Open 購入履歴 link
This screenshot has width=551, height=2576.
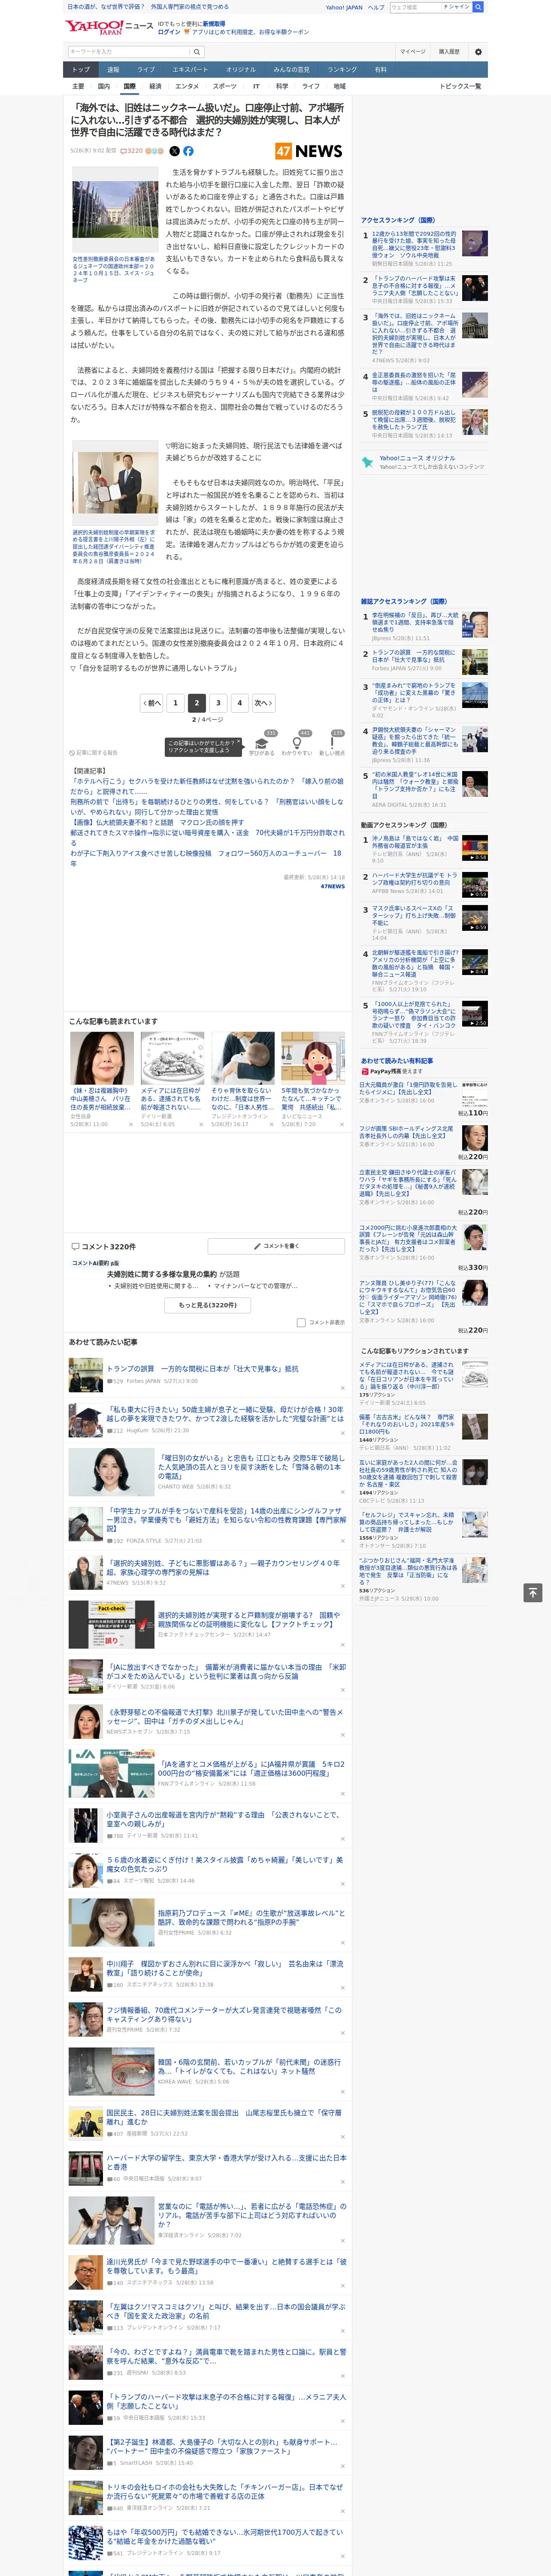point(449,52)
